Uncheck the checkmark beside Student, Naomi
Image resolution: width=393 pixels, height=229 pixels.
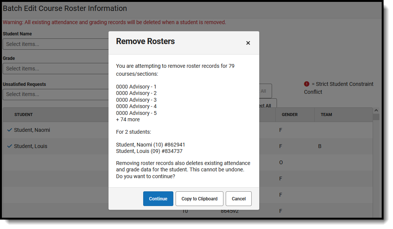[9, 130]
